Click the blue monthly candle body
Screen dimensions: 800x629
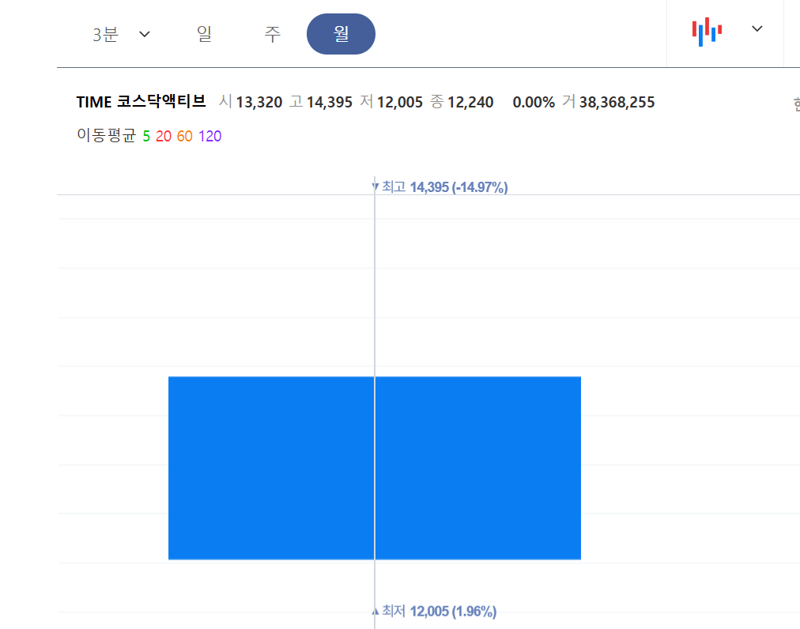pos(374,468)
